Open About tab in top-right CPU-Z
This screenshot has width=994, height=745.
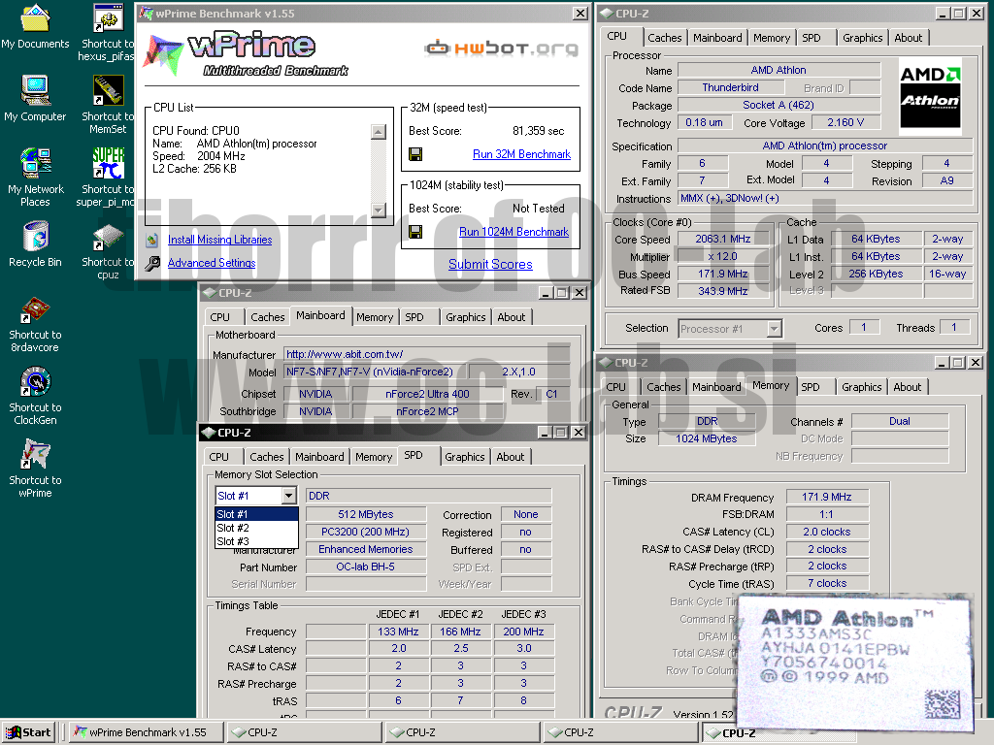click(x=908, y=38)
